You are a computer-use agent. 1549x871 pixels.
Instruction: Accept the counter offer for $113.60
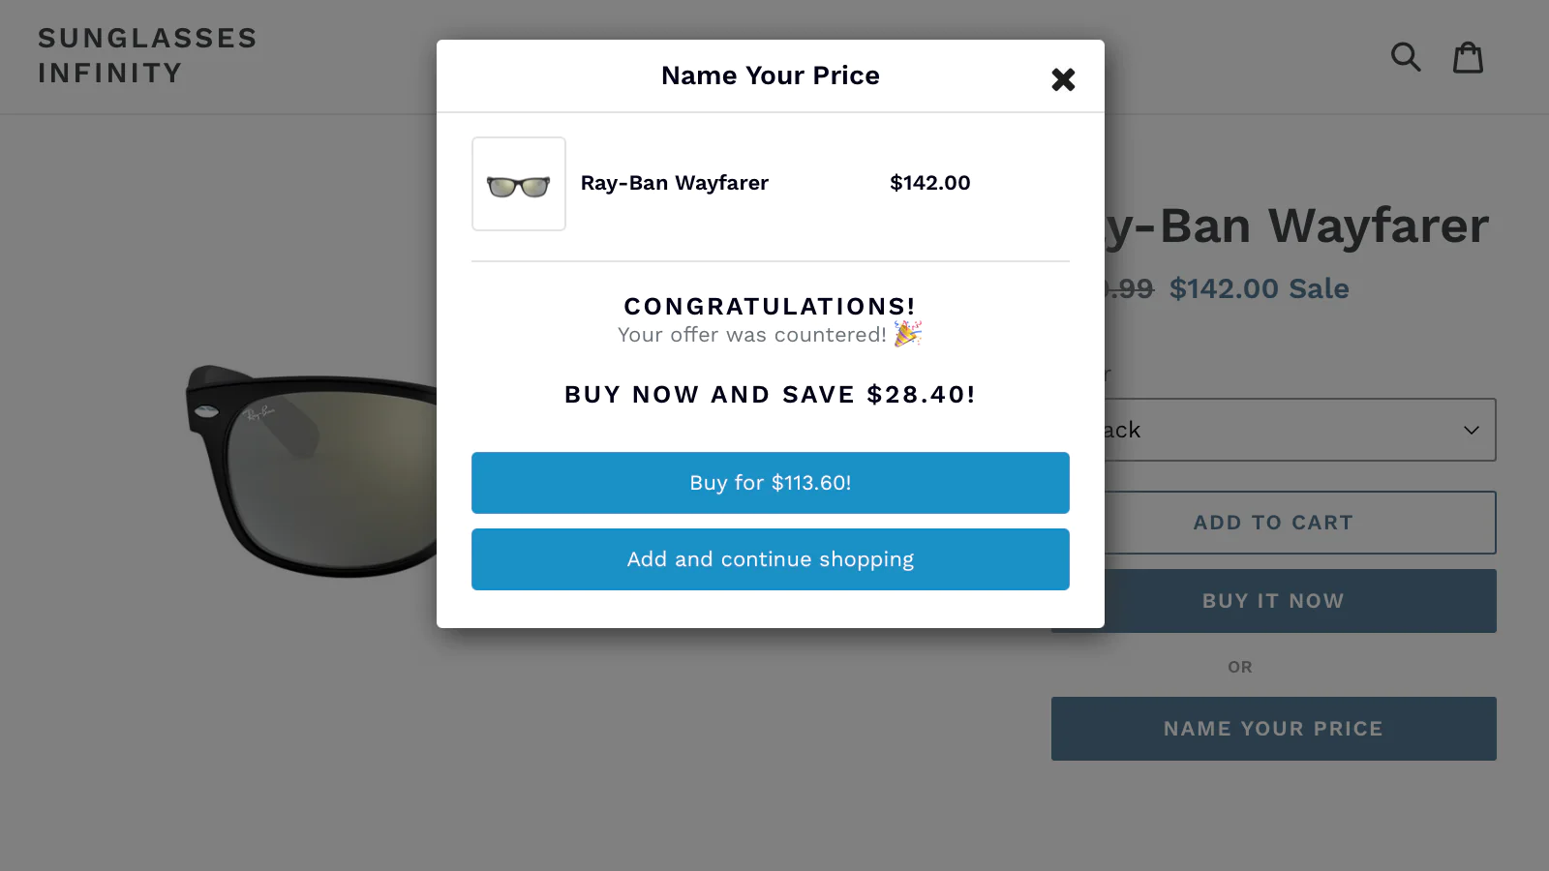(x=771, y=483)
